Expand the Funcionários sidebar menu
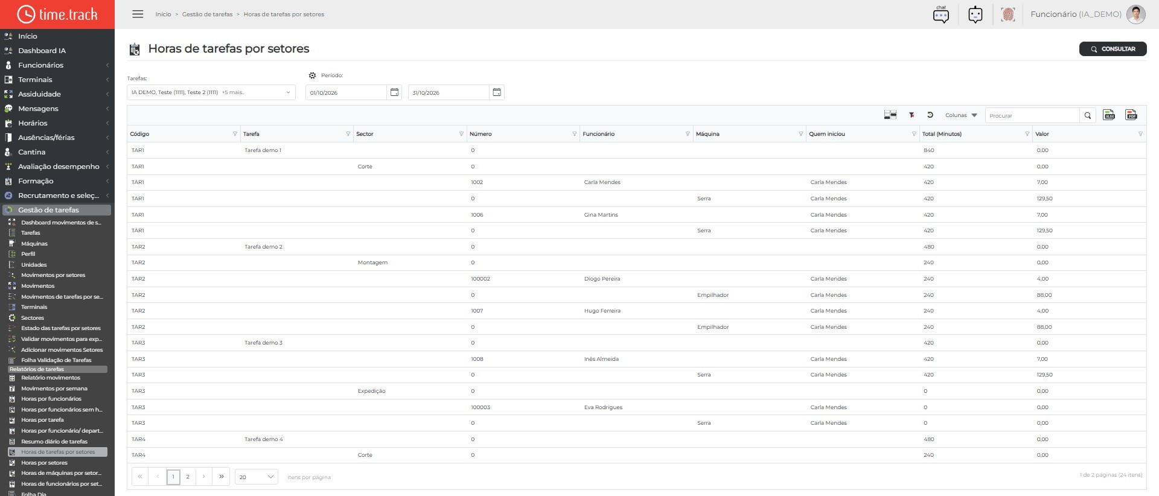Screen dimensions: 1159x496 point(57,65)
